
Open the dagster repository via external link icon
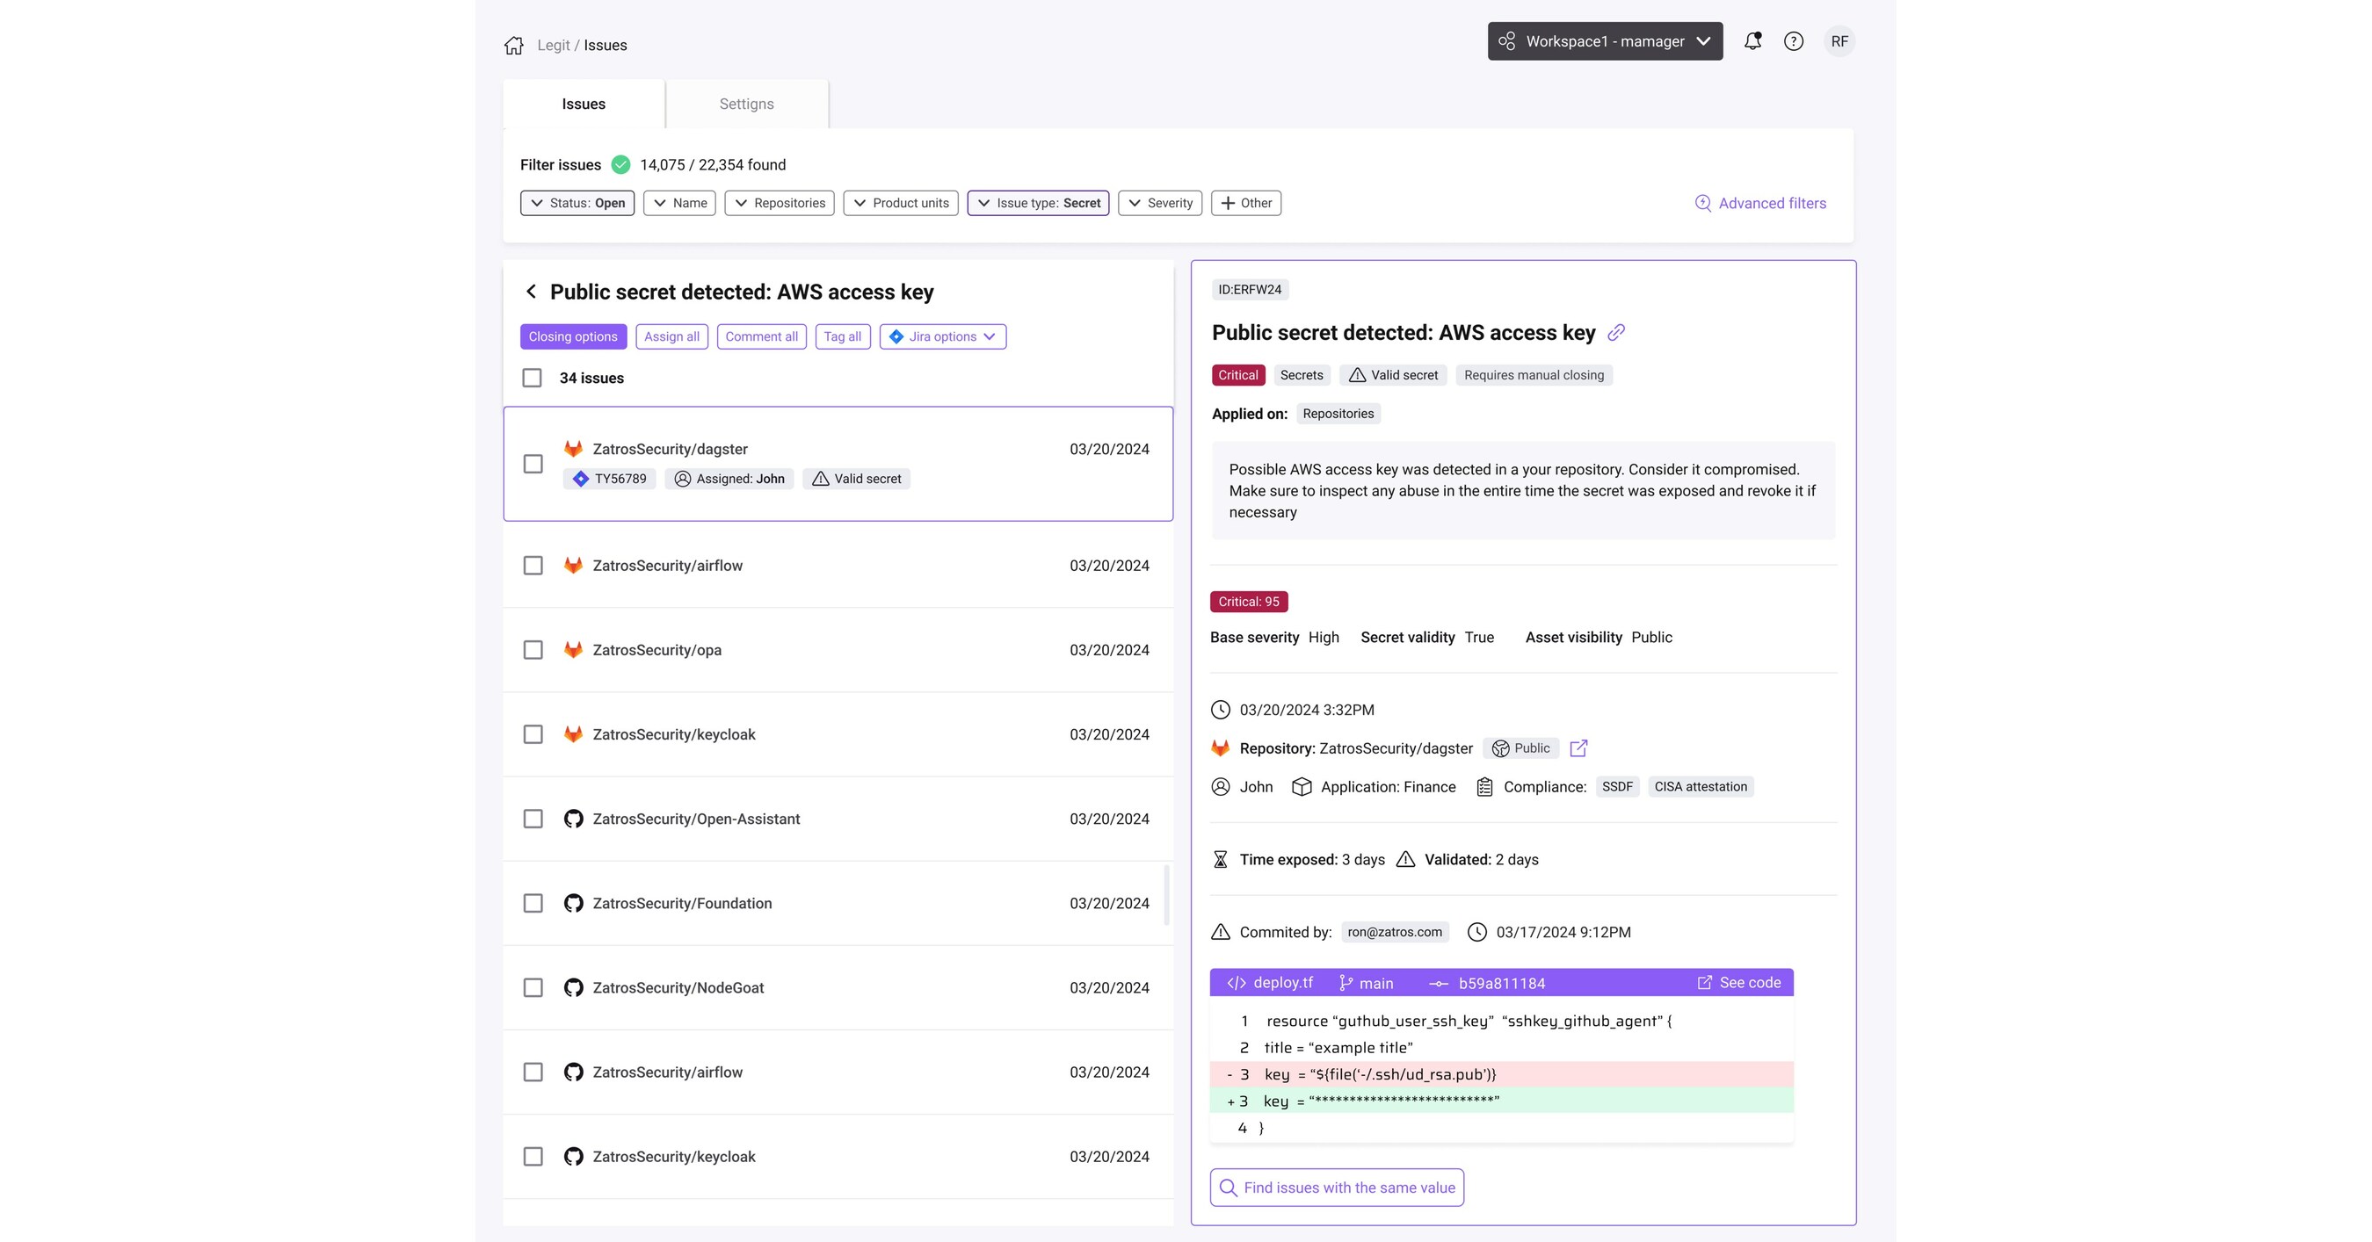pyautogui.click(x=1578, y=748)
